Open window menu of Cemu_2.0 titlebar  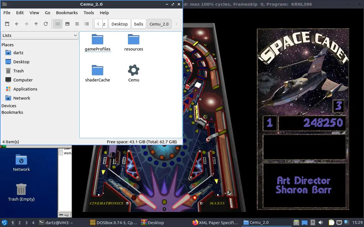5,4
